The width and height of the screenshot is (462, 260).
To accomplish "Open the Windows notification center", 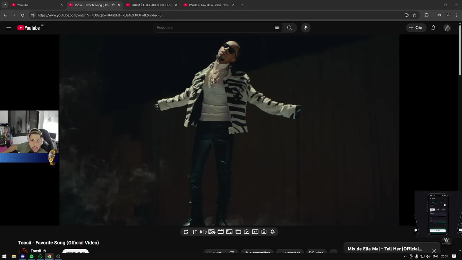I will [x=454, y=256].
